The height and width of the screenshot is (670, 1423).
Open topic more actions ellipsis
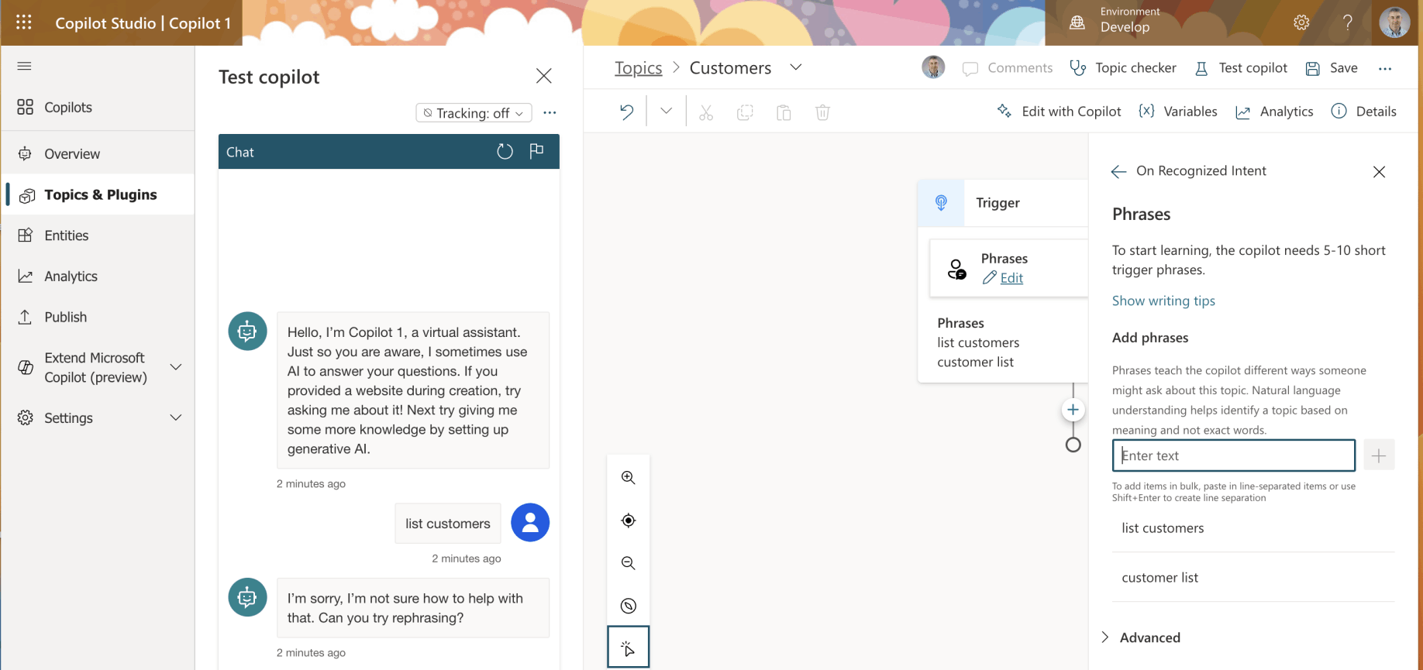(1385, 68)
